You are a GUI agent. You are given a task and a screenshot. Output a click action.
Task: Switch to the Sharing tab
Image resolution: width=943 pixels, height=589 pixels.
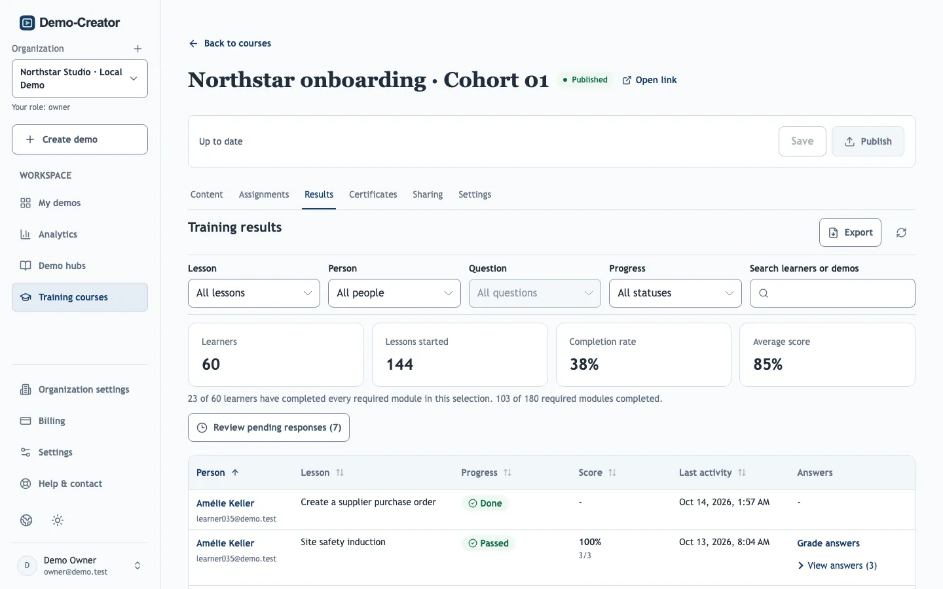click(428, 194)
